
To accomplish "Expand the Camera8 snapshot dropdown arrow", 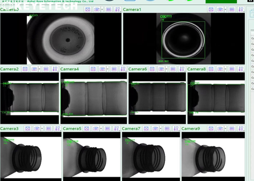I will pyautogui.click(x=225, y=69).
